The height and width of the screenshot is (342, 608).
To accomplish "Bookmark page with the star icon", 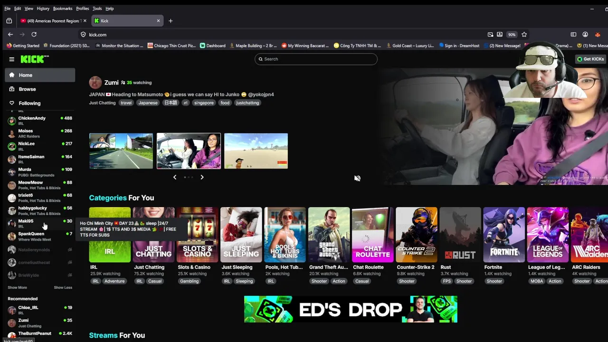I will pos(524,35).
